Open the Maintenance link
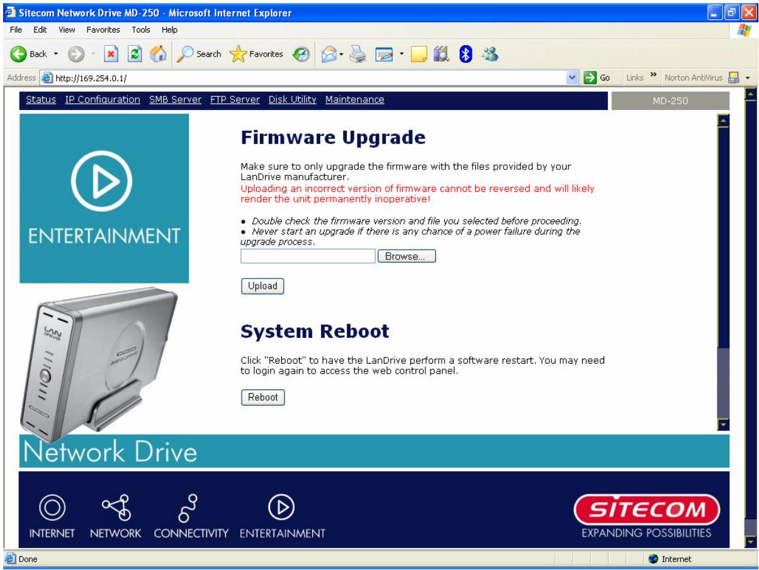The height and width of the screenshot is (570, 759). (x=355, y=99)
